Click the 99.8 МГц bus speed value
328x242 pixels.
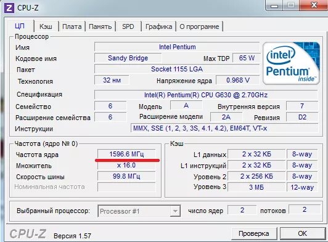coord(126,176)
